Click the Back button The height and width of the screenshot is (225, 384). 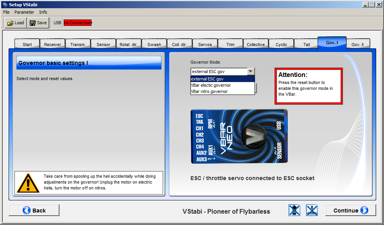[34, 210]
